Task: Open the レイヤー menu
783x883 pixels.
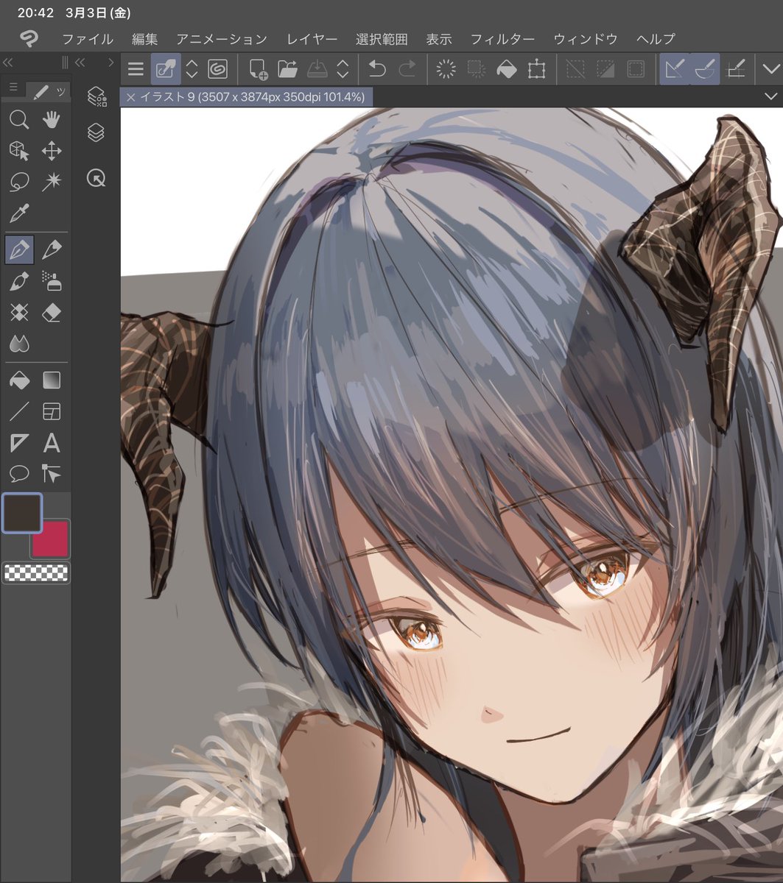Action: (312, 39)
